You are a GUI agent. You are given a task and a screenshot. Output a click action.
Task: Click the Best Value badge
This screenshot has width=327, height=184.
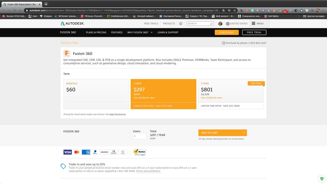[256, 83]
